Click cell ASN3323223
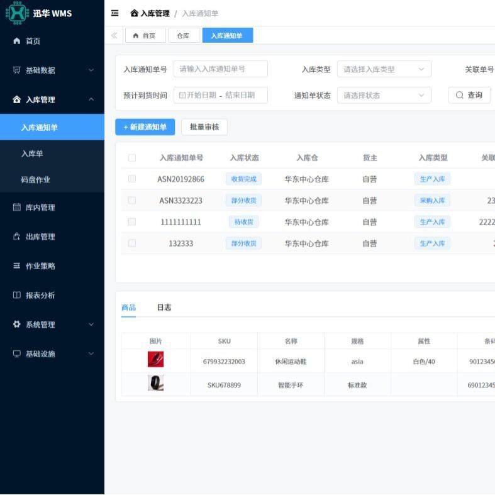Viewport: 495px width, 495px height. (x=181, y=201)
